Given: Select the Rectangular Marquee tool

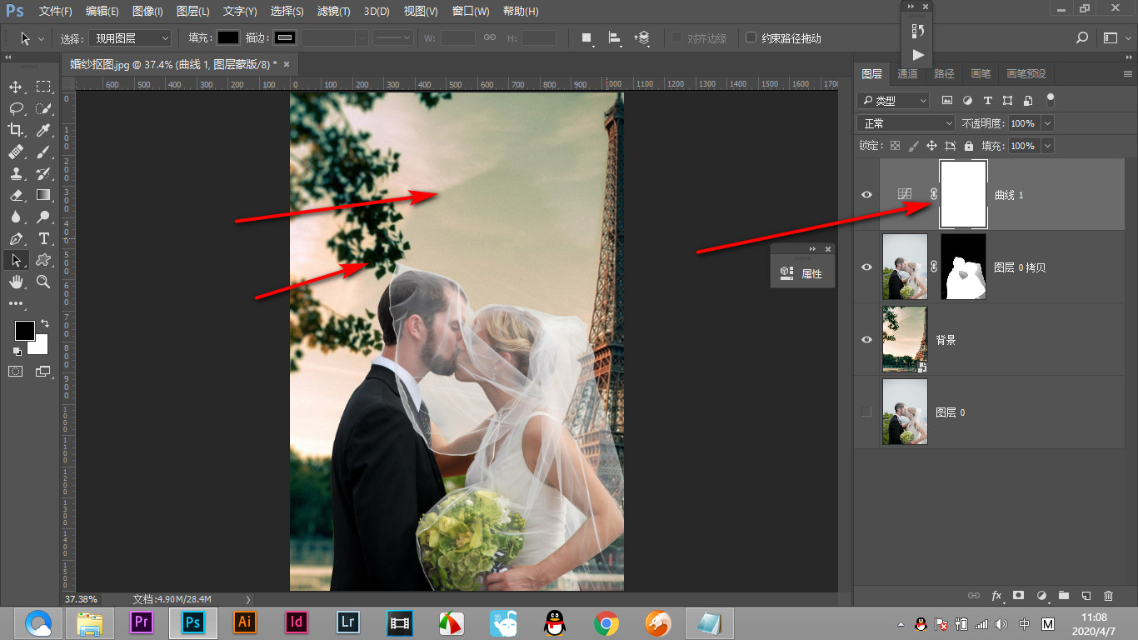Looking at the screenshot, I should 43,87.
